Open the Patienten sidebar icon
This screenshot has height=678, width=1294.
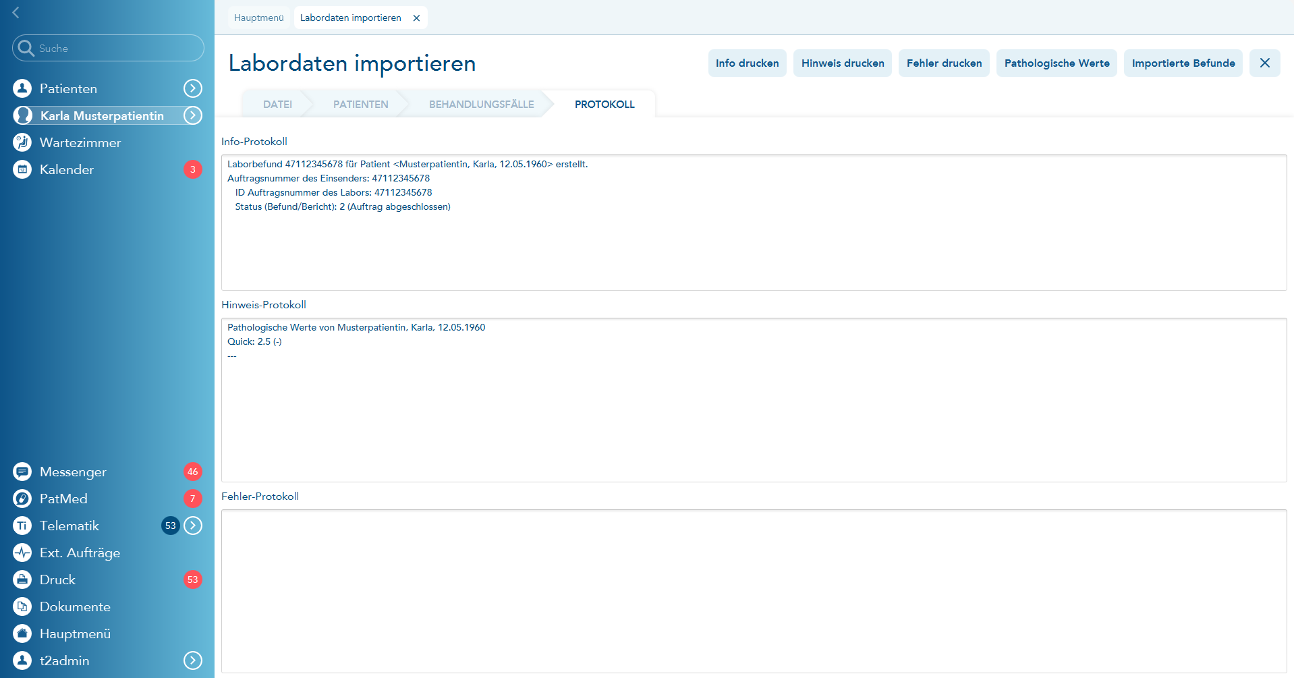22,88
